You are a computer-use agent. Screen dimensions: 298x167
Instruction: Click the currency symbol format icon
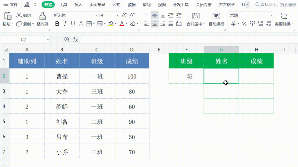pyautogui.click(x=233, y=24)
